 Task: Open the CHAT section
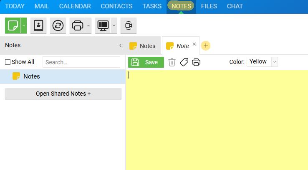click(235, 6)
